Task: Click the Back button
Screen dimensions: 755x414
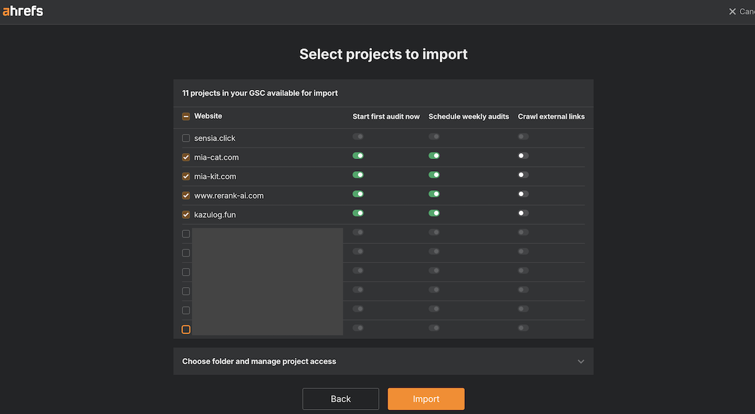Action: coord(340,398)
